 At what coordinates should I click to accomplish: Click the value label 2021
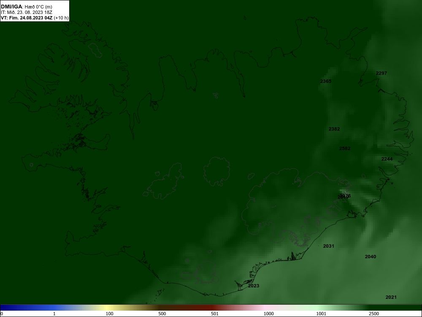391,297
